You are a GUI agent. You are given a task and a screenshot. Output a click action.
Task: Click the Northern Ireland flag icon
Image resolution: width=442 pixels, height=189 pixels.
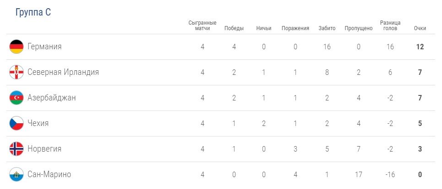[16, 72]
